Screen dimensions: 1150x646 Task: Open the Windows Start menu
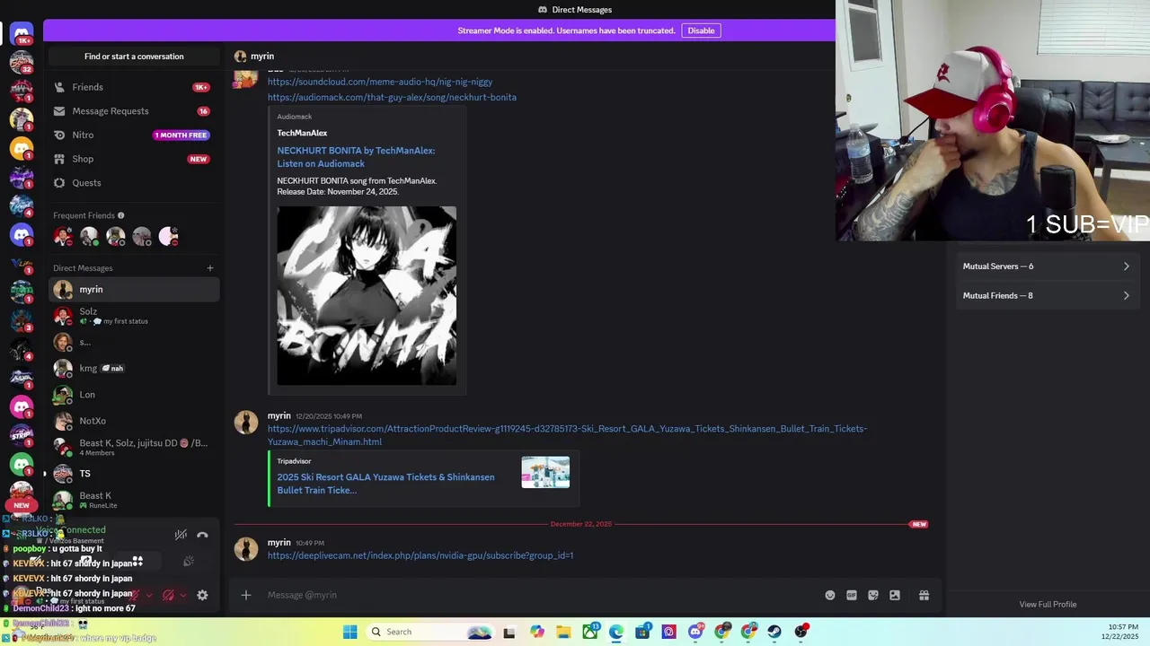point(350,632)
